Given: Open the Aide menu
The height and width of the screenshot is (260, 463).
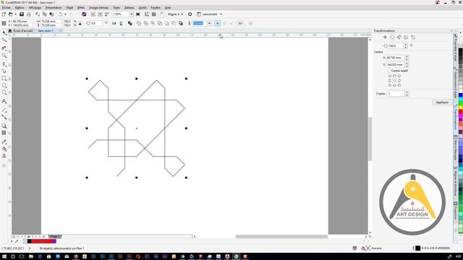Looking at the screenshot, I should 168,8.
